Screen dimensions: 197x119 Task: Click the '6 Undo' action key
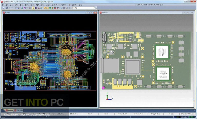click(90, 114)
